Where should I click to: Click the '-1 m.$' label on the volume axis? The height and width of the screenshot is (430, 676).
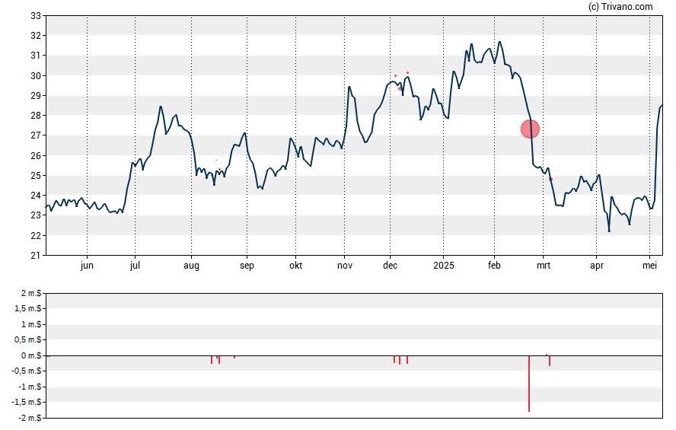(30, 387)
